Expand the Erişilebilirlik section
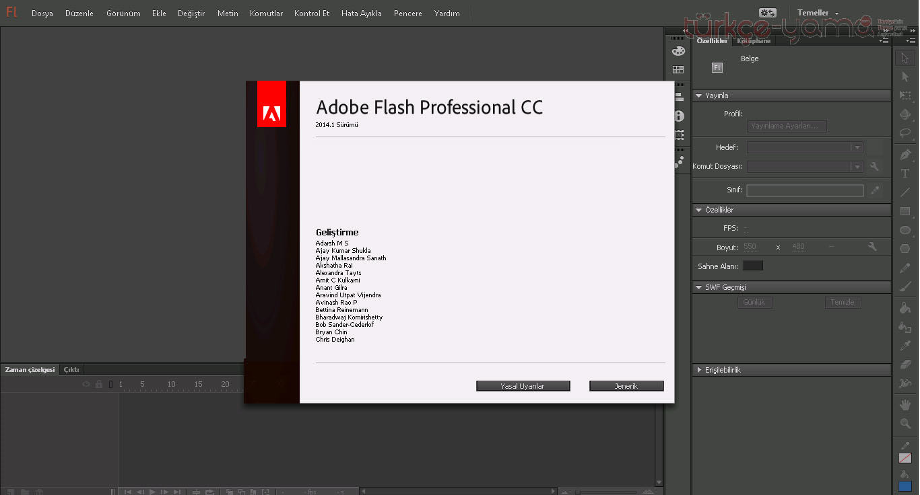 pos(699,370)
